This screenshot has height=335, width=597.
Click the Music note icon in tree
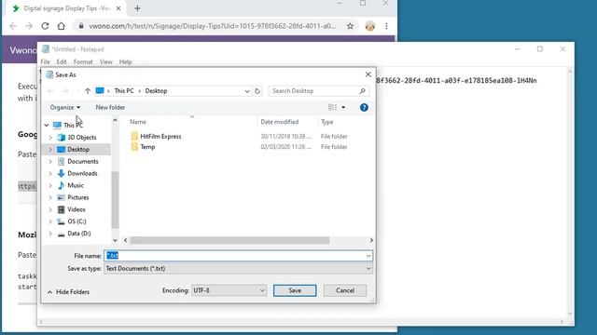tap(61, 185)
